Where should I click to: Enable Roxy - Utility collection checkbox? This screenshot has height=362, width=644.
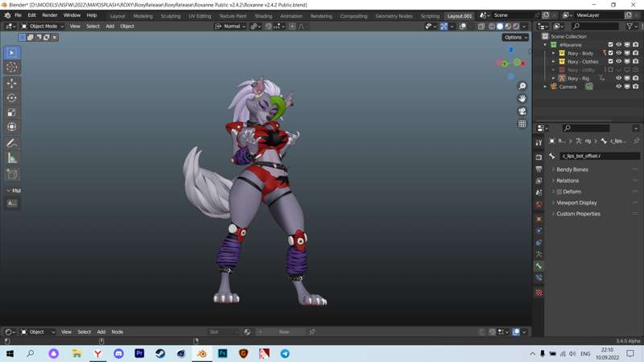[610, 70]
